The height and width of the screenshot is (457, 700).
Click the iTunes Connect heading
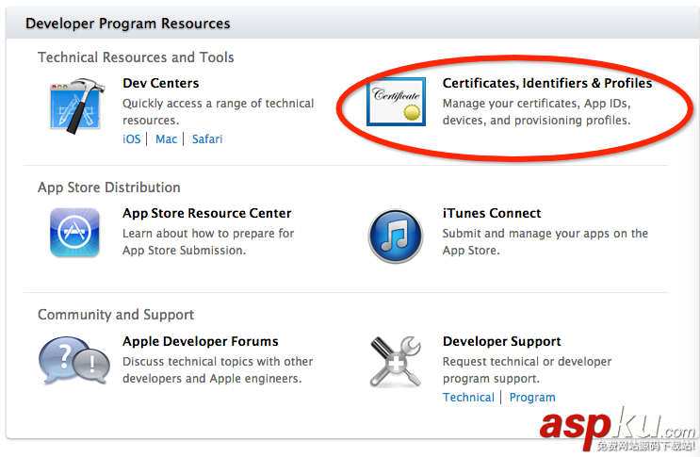point(492,213)
